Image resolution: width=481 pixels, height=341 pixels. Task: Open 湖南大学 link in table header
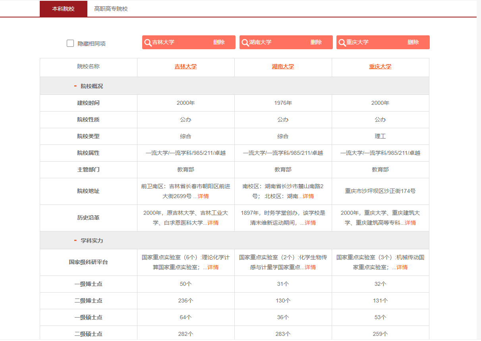283,66
